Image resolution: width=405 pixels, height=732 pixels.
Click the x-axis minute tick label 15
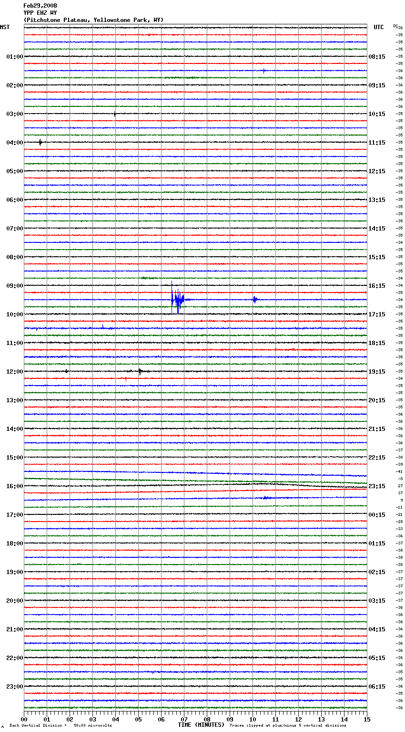point(367,719)
